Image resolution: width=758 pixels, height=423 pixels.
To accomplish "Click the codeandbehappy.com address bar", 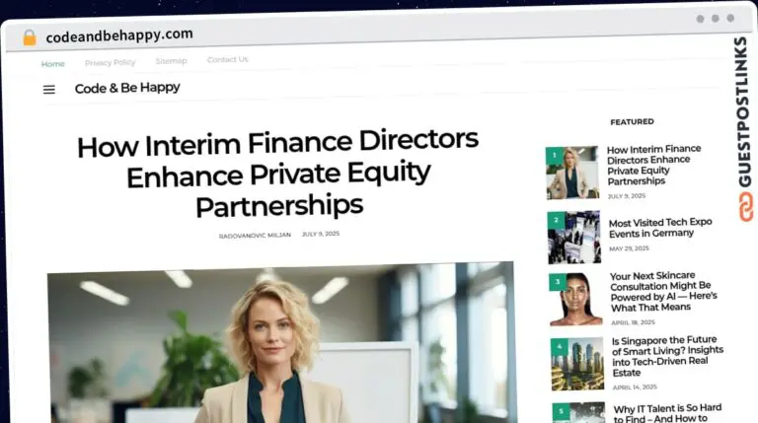I will 119,35.
